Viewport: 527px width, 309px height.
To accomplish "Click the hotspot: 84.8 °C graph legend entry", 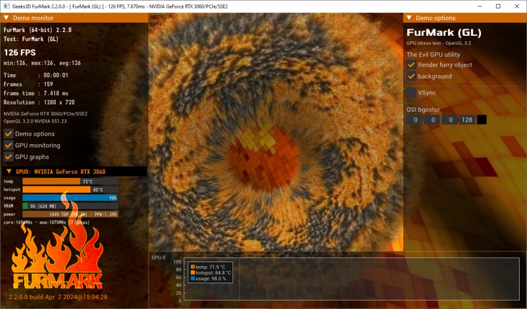I will tap(211, 273).
